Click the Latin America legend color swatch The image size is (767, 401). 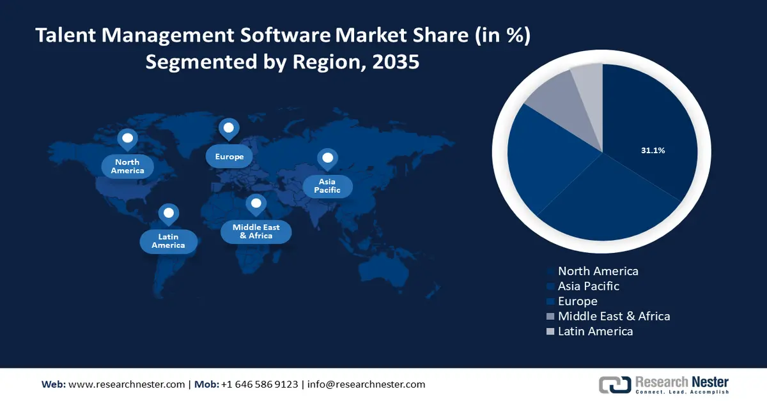pyautogui.click(x=550, y=332)
